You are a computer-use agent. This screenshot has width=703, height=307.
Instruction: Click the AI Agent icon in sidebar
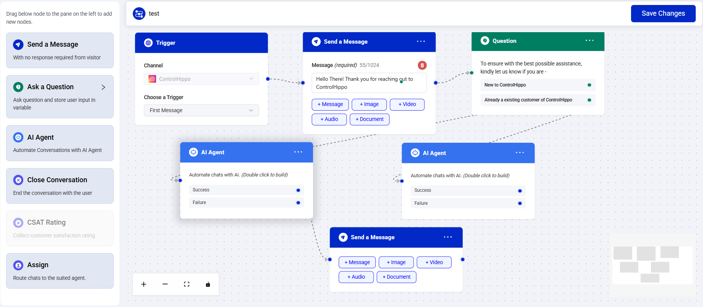coord(18,137)
